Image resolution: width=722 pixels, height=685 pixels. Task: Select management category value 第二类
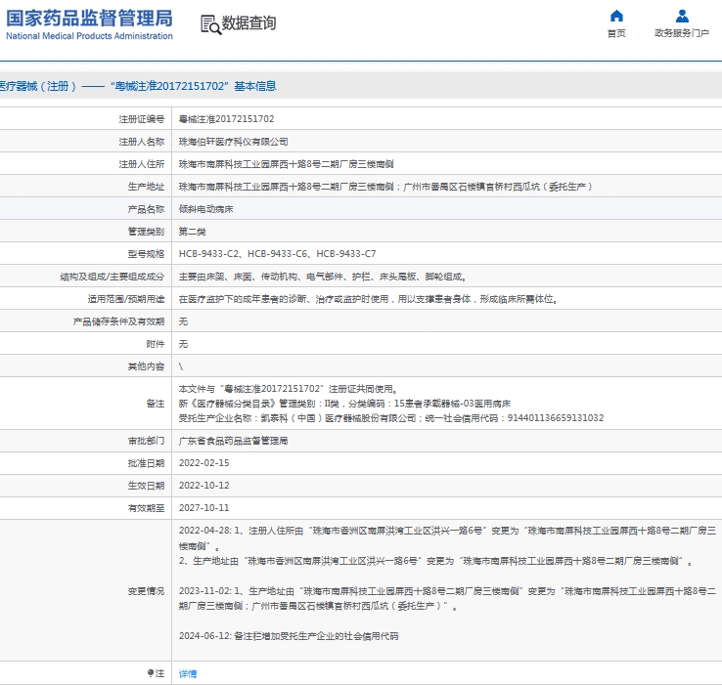193,232
